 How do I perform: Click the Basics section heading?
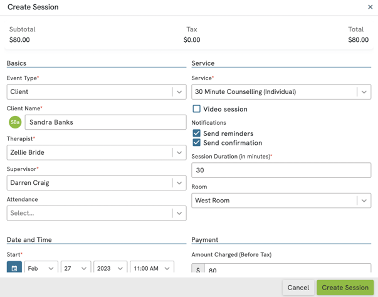point(16,63)
